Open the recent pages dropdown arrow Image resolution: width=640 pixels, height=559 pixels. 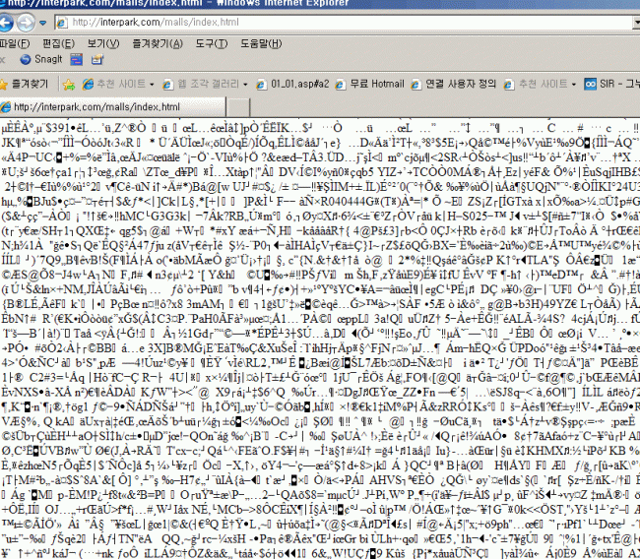[42, 23]
